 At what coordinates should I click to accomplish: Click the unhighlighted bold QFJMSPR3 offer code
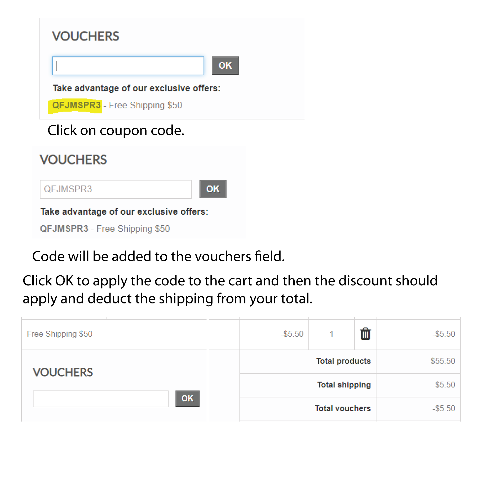[64, 229]
